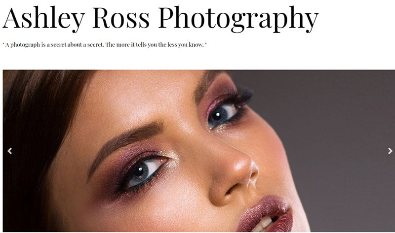Screen dimensions: 395x233
Task: Click the word Ashley in the site title
Action: (x=43, y=19)
